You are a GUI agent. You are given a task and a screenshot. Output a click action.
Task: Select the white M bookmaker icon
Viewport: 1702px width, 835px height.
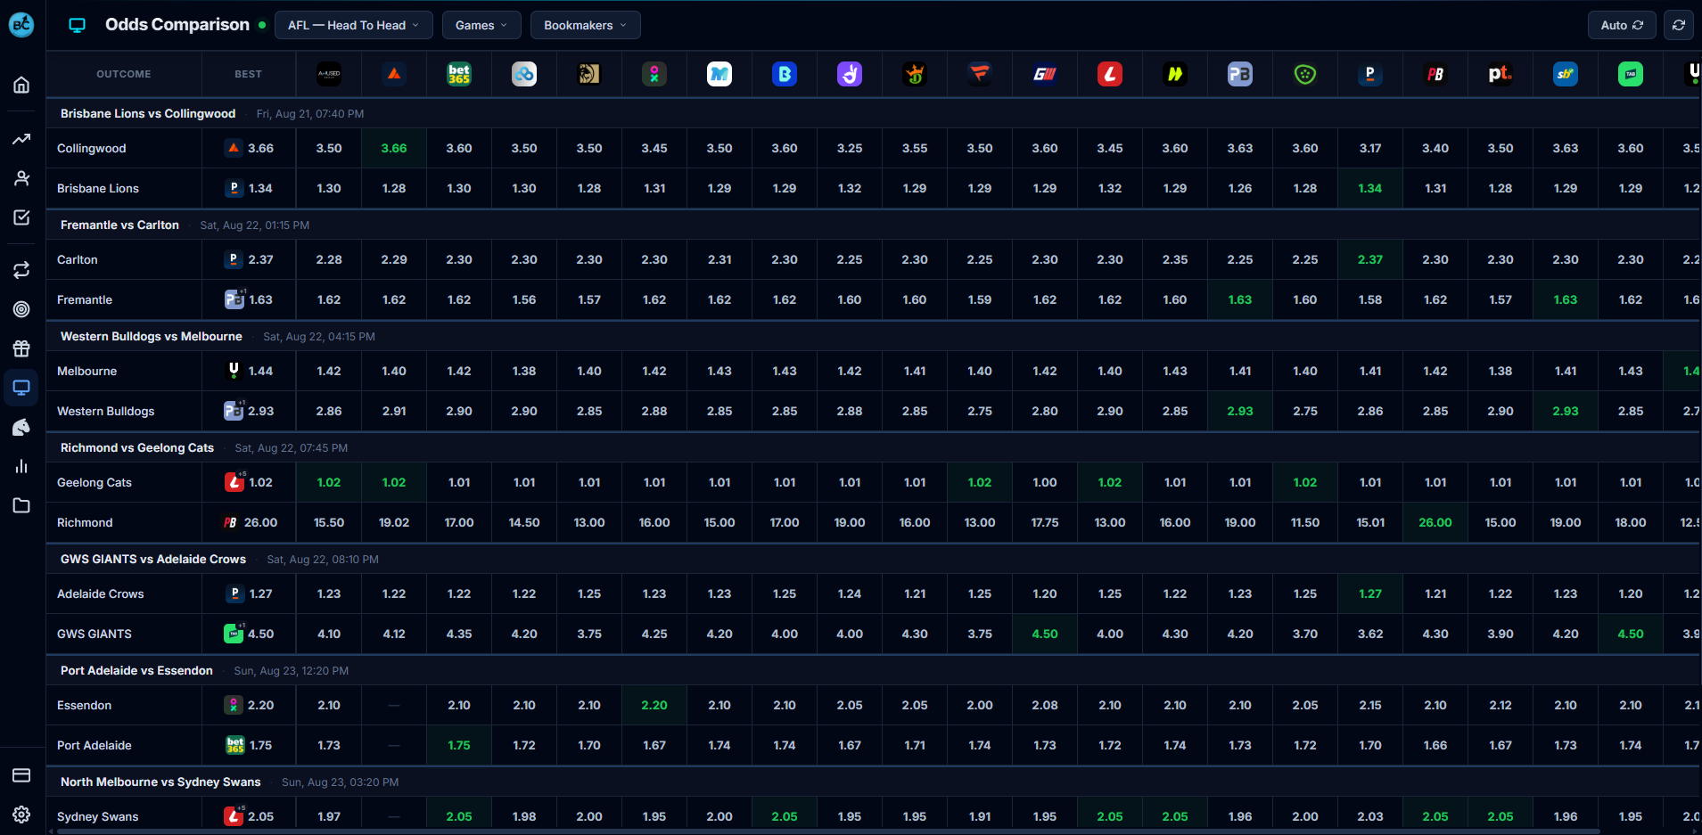[719, 74]
